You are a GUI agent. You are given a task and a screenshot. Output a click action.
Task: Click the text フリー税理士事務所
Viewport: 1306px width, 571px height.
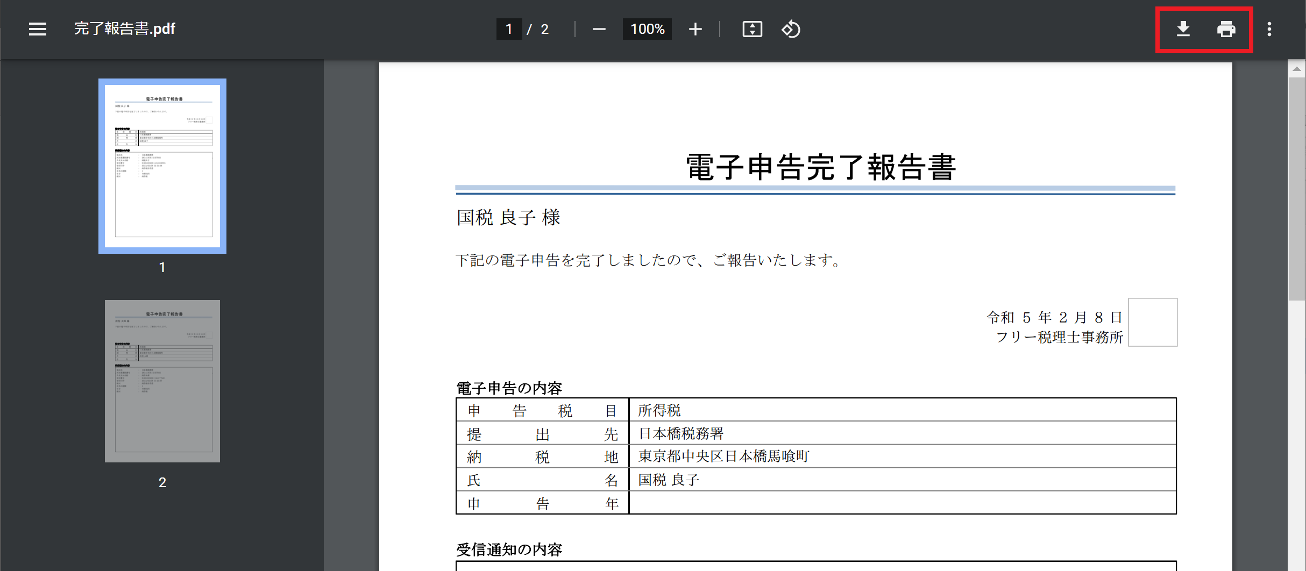tap(1060, 337)
